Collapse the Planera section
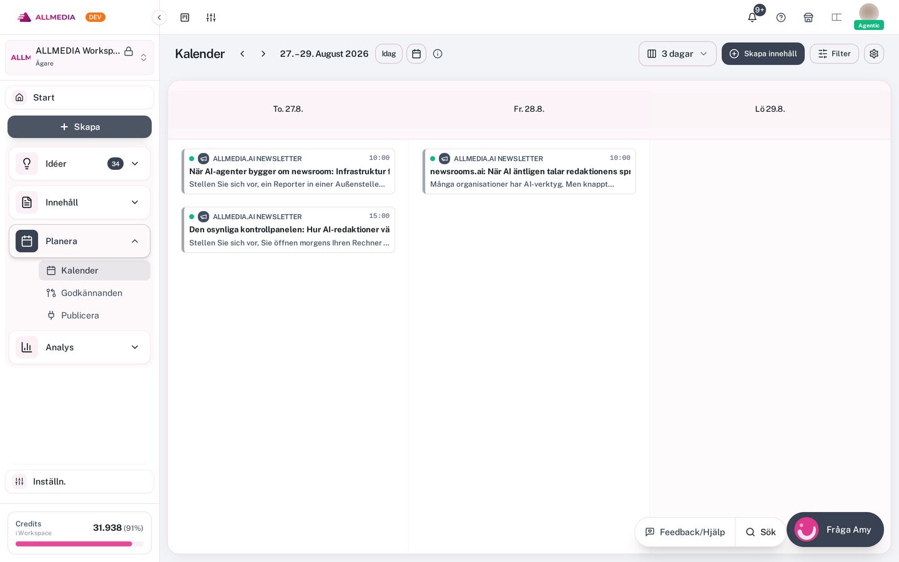Image resolution: width=899 pixels, height=562 pixels. point(79,241)
